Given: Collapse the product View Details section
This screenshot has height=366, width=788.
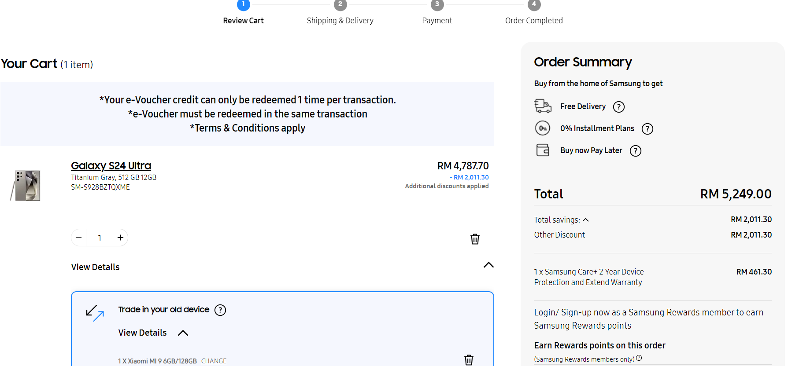Looking at the screenshot, I should coord(488,265).
